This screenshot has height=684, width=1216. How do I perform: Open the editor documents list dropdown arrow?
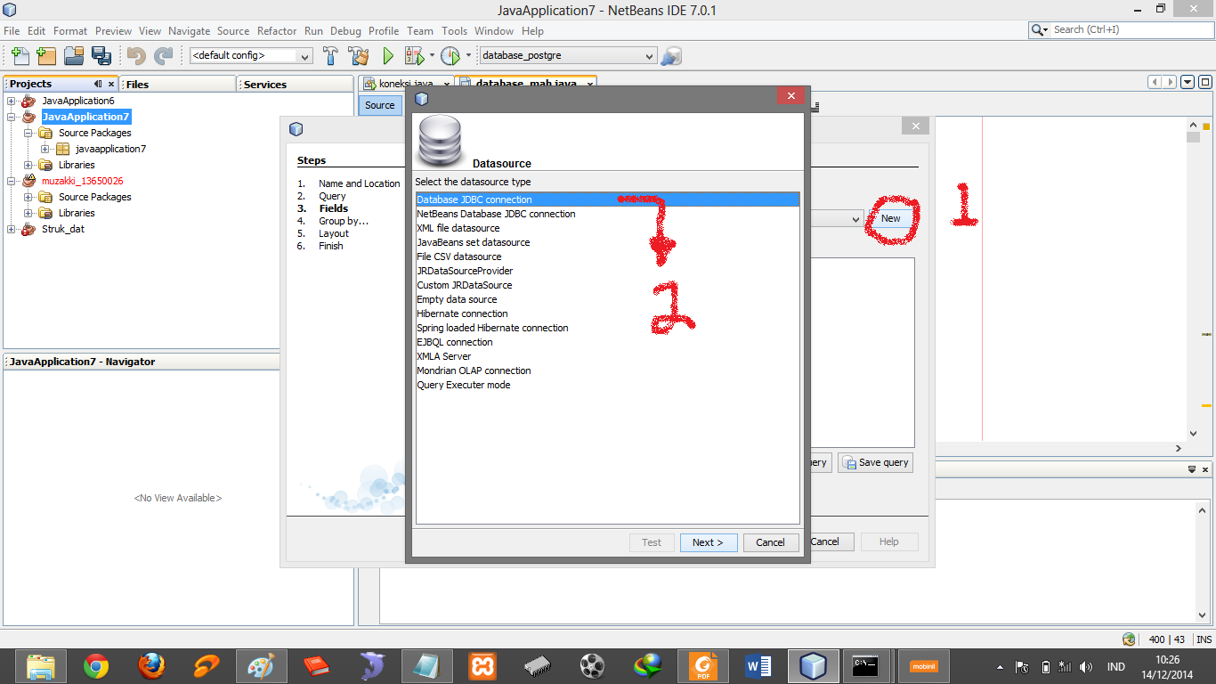pyautogui.click(x=1188, y=82)
